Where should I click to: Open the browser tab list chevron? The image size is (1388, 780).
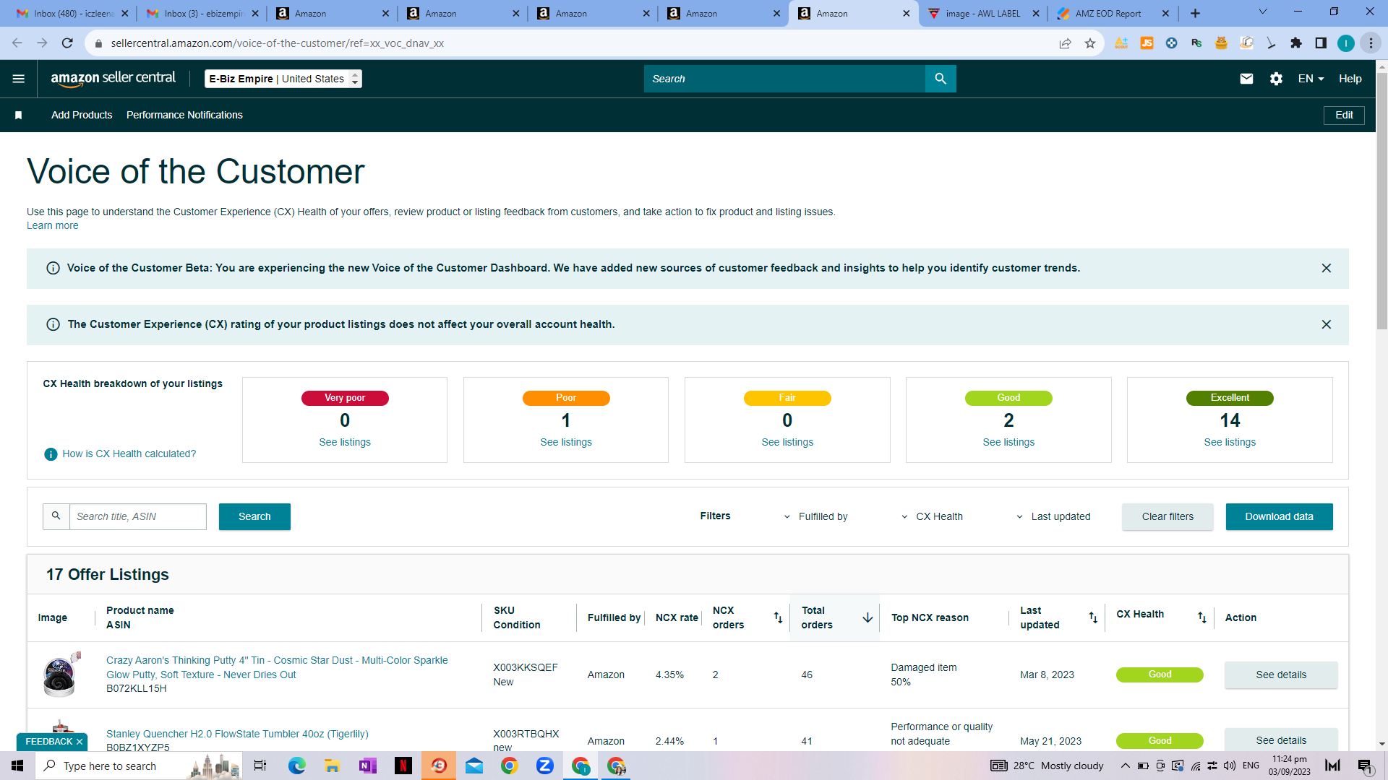point(1263,12)
